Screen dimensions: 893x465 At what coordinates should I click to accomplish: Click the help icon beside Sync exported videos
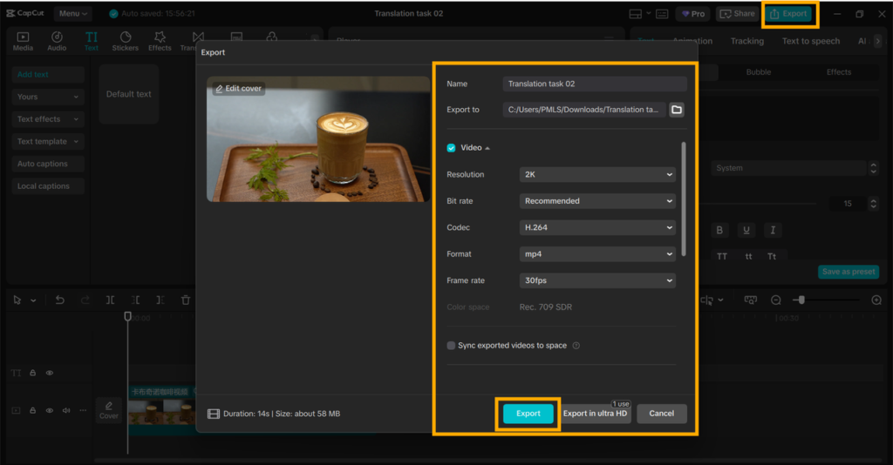(x=576, y=346)
